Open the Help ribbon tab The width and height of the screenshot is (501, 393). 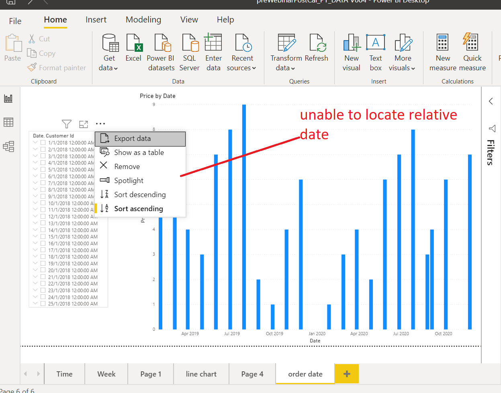click(x=225, y=20)
